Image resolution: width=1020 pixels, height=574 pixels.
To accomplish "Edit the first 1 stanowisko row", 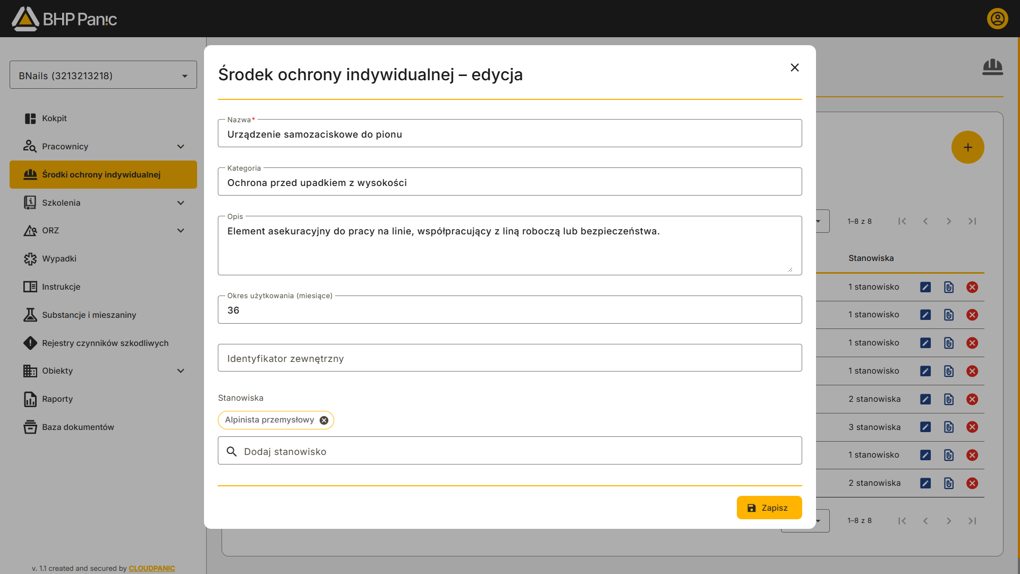I will point(925,287).
